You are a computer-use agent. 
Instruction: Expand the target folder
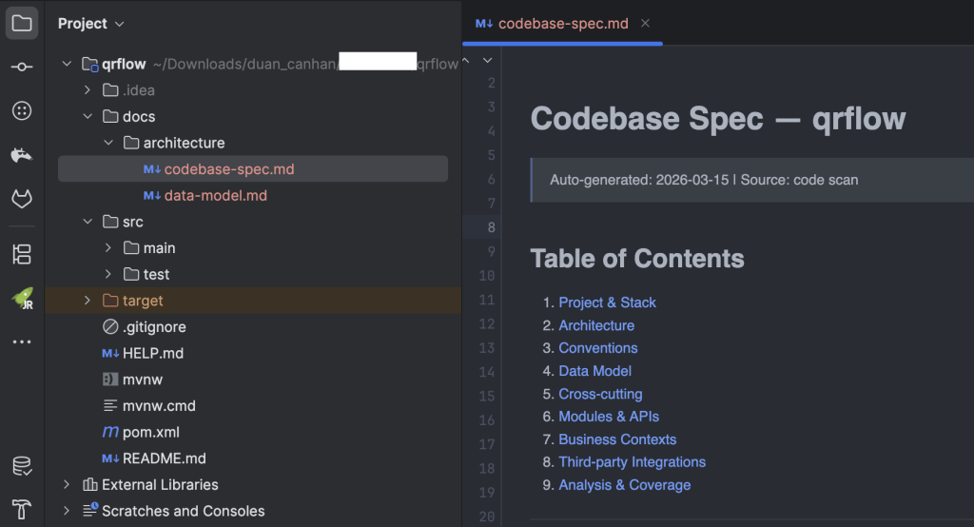point(88,301)
